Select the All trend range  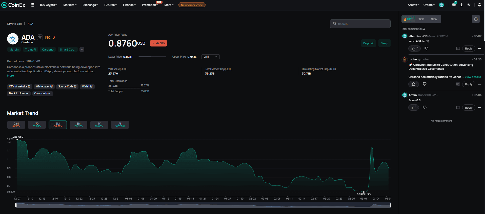coord(120,125)
